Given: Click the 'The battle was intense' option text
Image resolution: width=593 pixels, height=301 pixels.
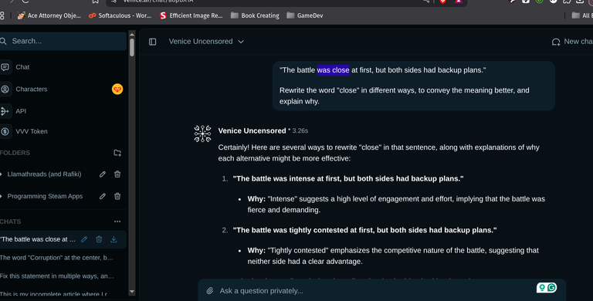Looking at the screenshot, I should 348,179.
